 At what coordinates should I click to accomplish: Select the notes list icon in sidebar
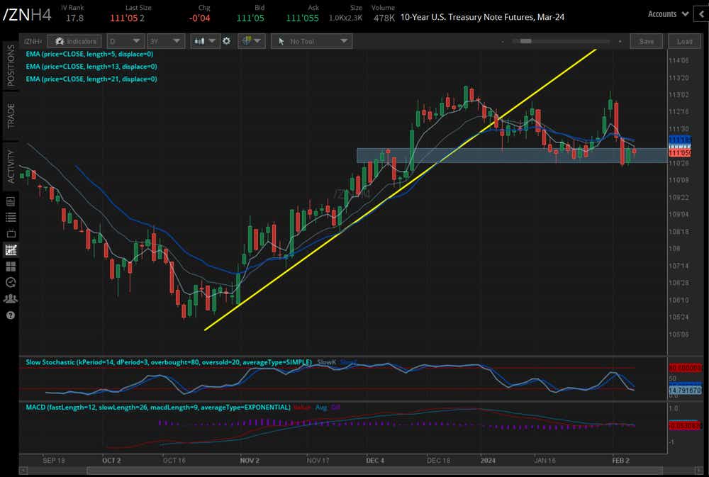pyautogui.click(x=10, y=218)
